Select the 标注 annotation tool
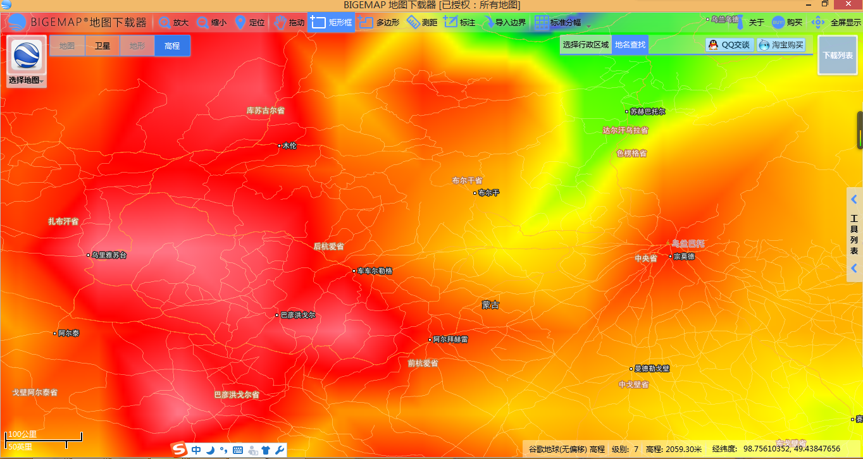This screenshot has width=863, height=459. [x=459, y=23]
